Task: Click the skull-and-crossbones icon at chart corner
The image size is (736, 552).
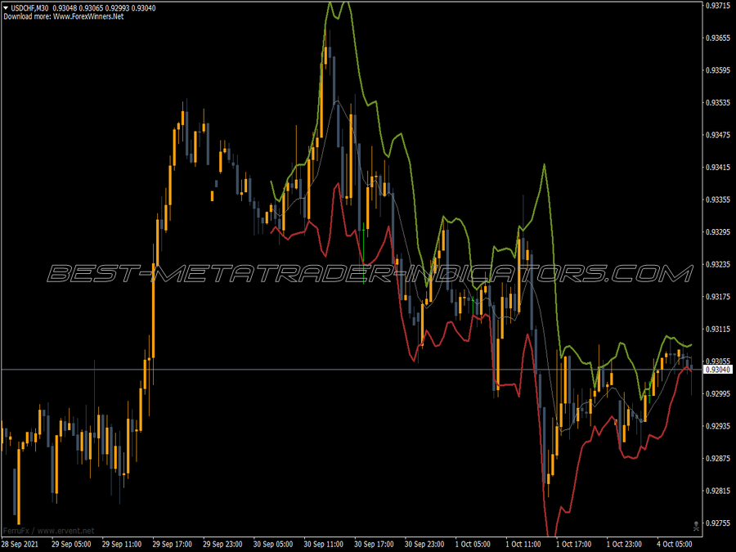Action: (696, 526)
